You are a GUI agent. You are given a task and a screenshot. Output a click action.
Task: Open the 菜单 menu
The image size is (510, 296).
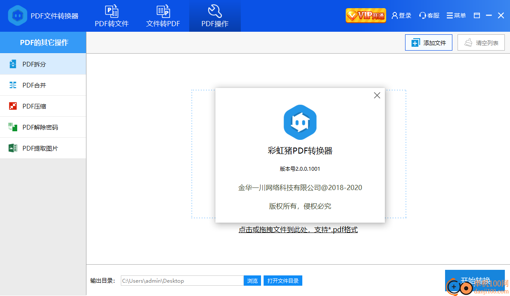pyautogui.click(x=456, y=15)
